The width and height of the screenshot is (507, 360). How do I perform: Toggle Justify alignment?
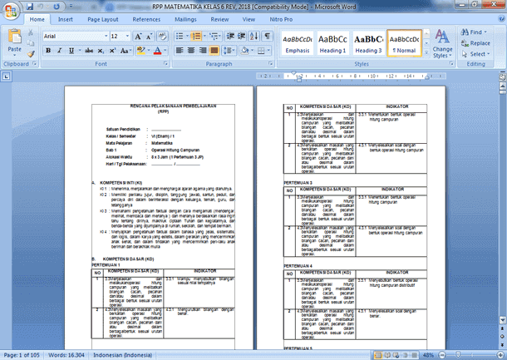click(214, 51)
